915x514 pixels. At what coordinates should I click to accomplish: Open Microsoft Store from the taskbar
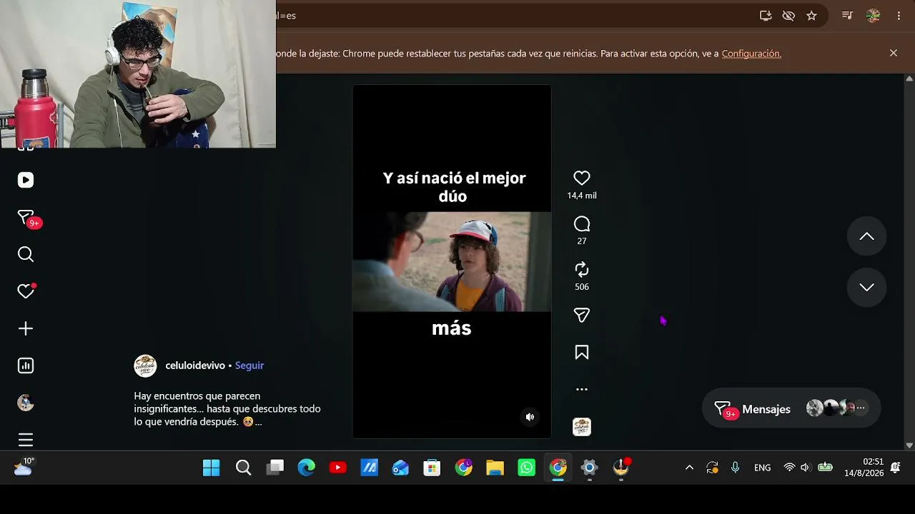(432, 468)
